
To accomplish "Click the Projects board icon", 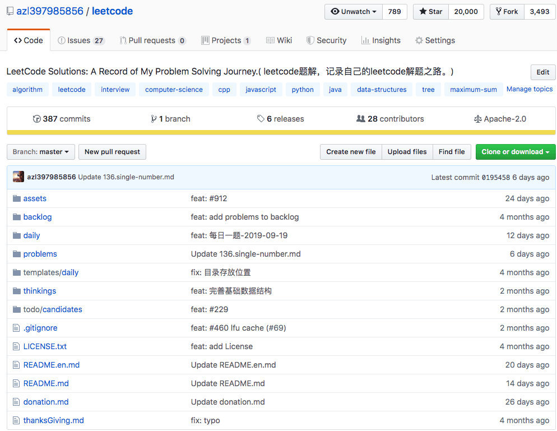I will point(205,40).
